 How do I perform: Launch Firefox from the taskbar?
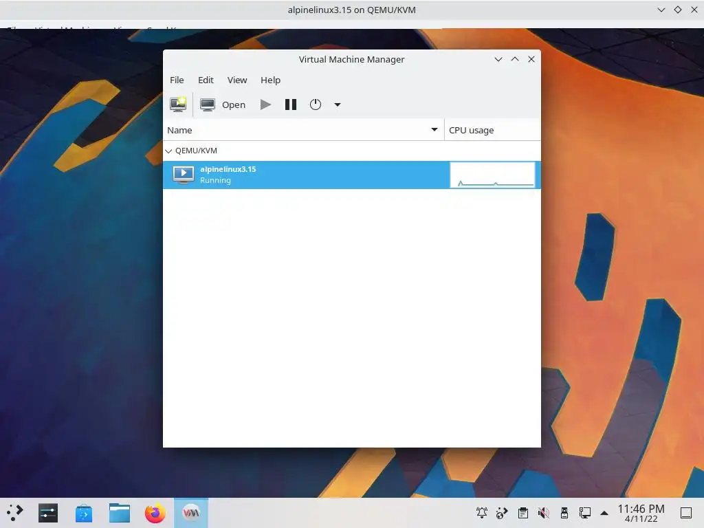tap(155, 513)
